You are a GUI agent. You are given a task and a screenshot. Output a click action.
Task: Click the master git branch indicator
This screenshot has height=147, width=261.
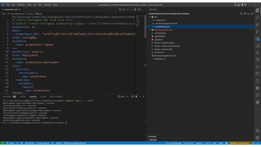point(10,143)
